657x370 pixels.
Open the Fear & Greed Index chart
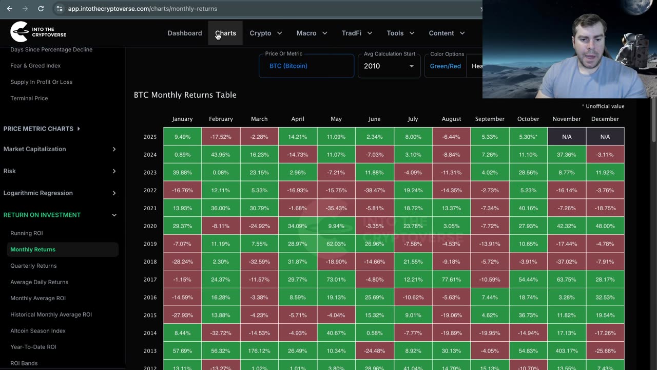[x=35, y=66]
